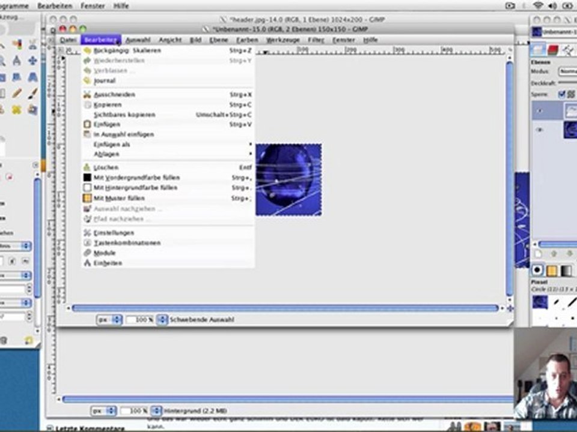
Task: Select the Measure tool in toolbox
Action: (x=17, y=61)
